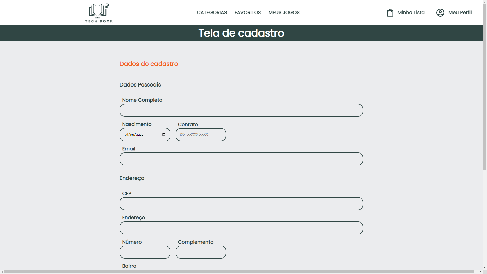Click the Tech Book logo

coord(99,12)
